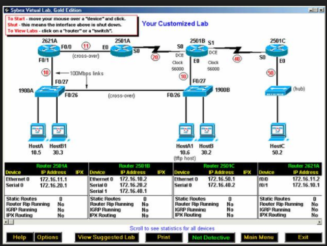Return to the Main Menu
The image size is (327, 246).
click(x=259, y=238)
